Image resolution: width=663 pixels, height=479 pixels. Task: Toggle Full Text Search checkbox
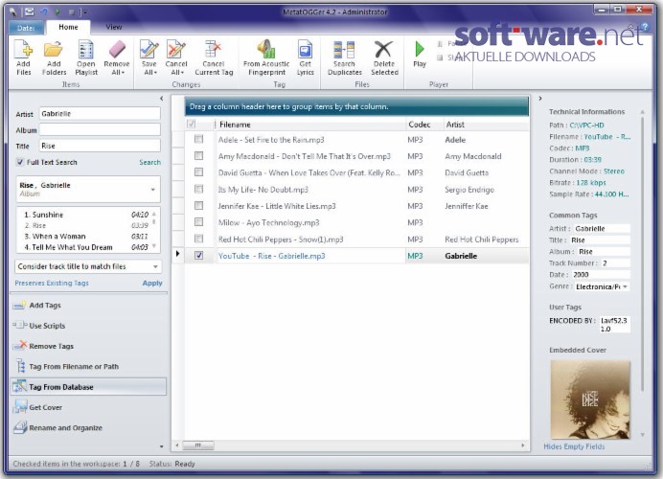[x=20, y=162]
